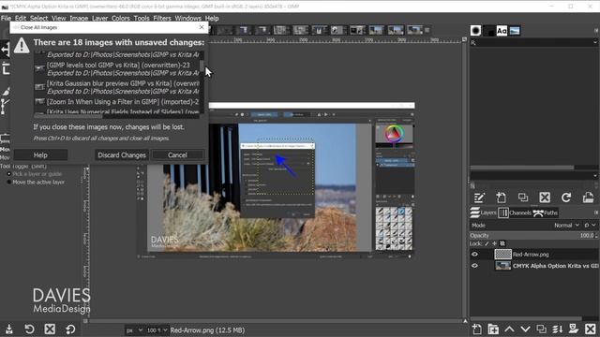Reset tool options to defaults icon
Image resolution: width=600 pixels, height=337 pixels.
[70, 330]
